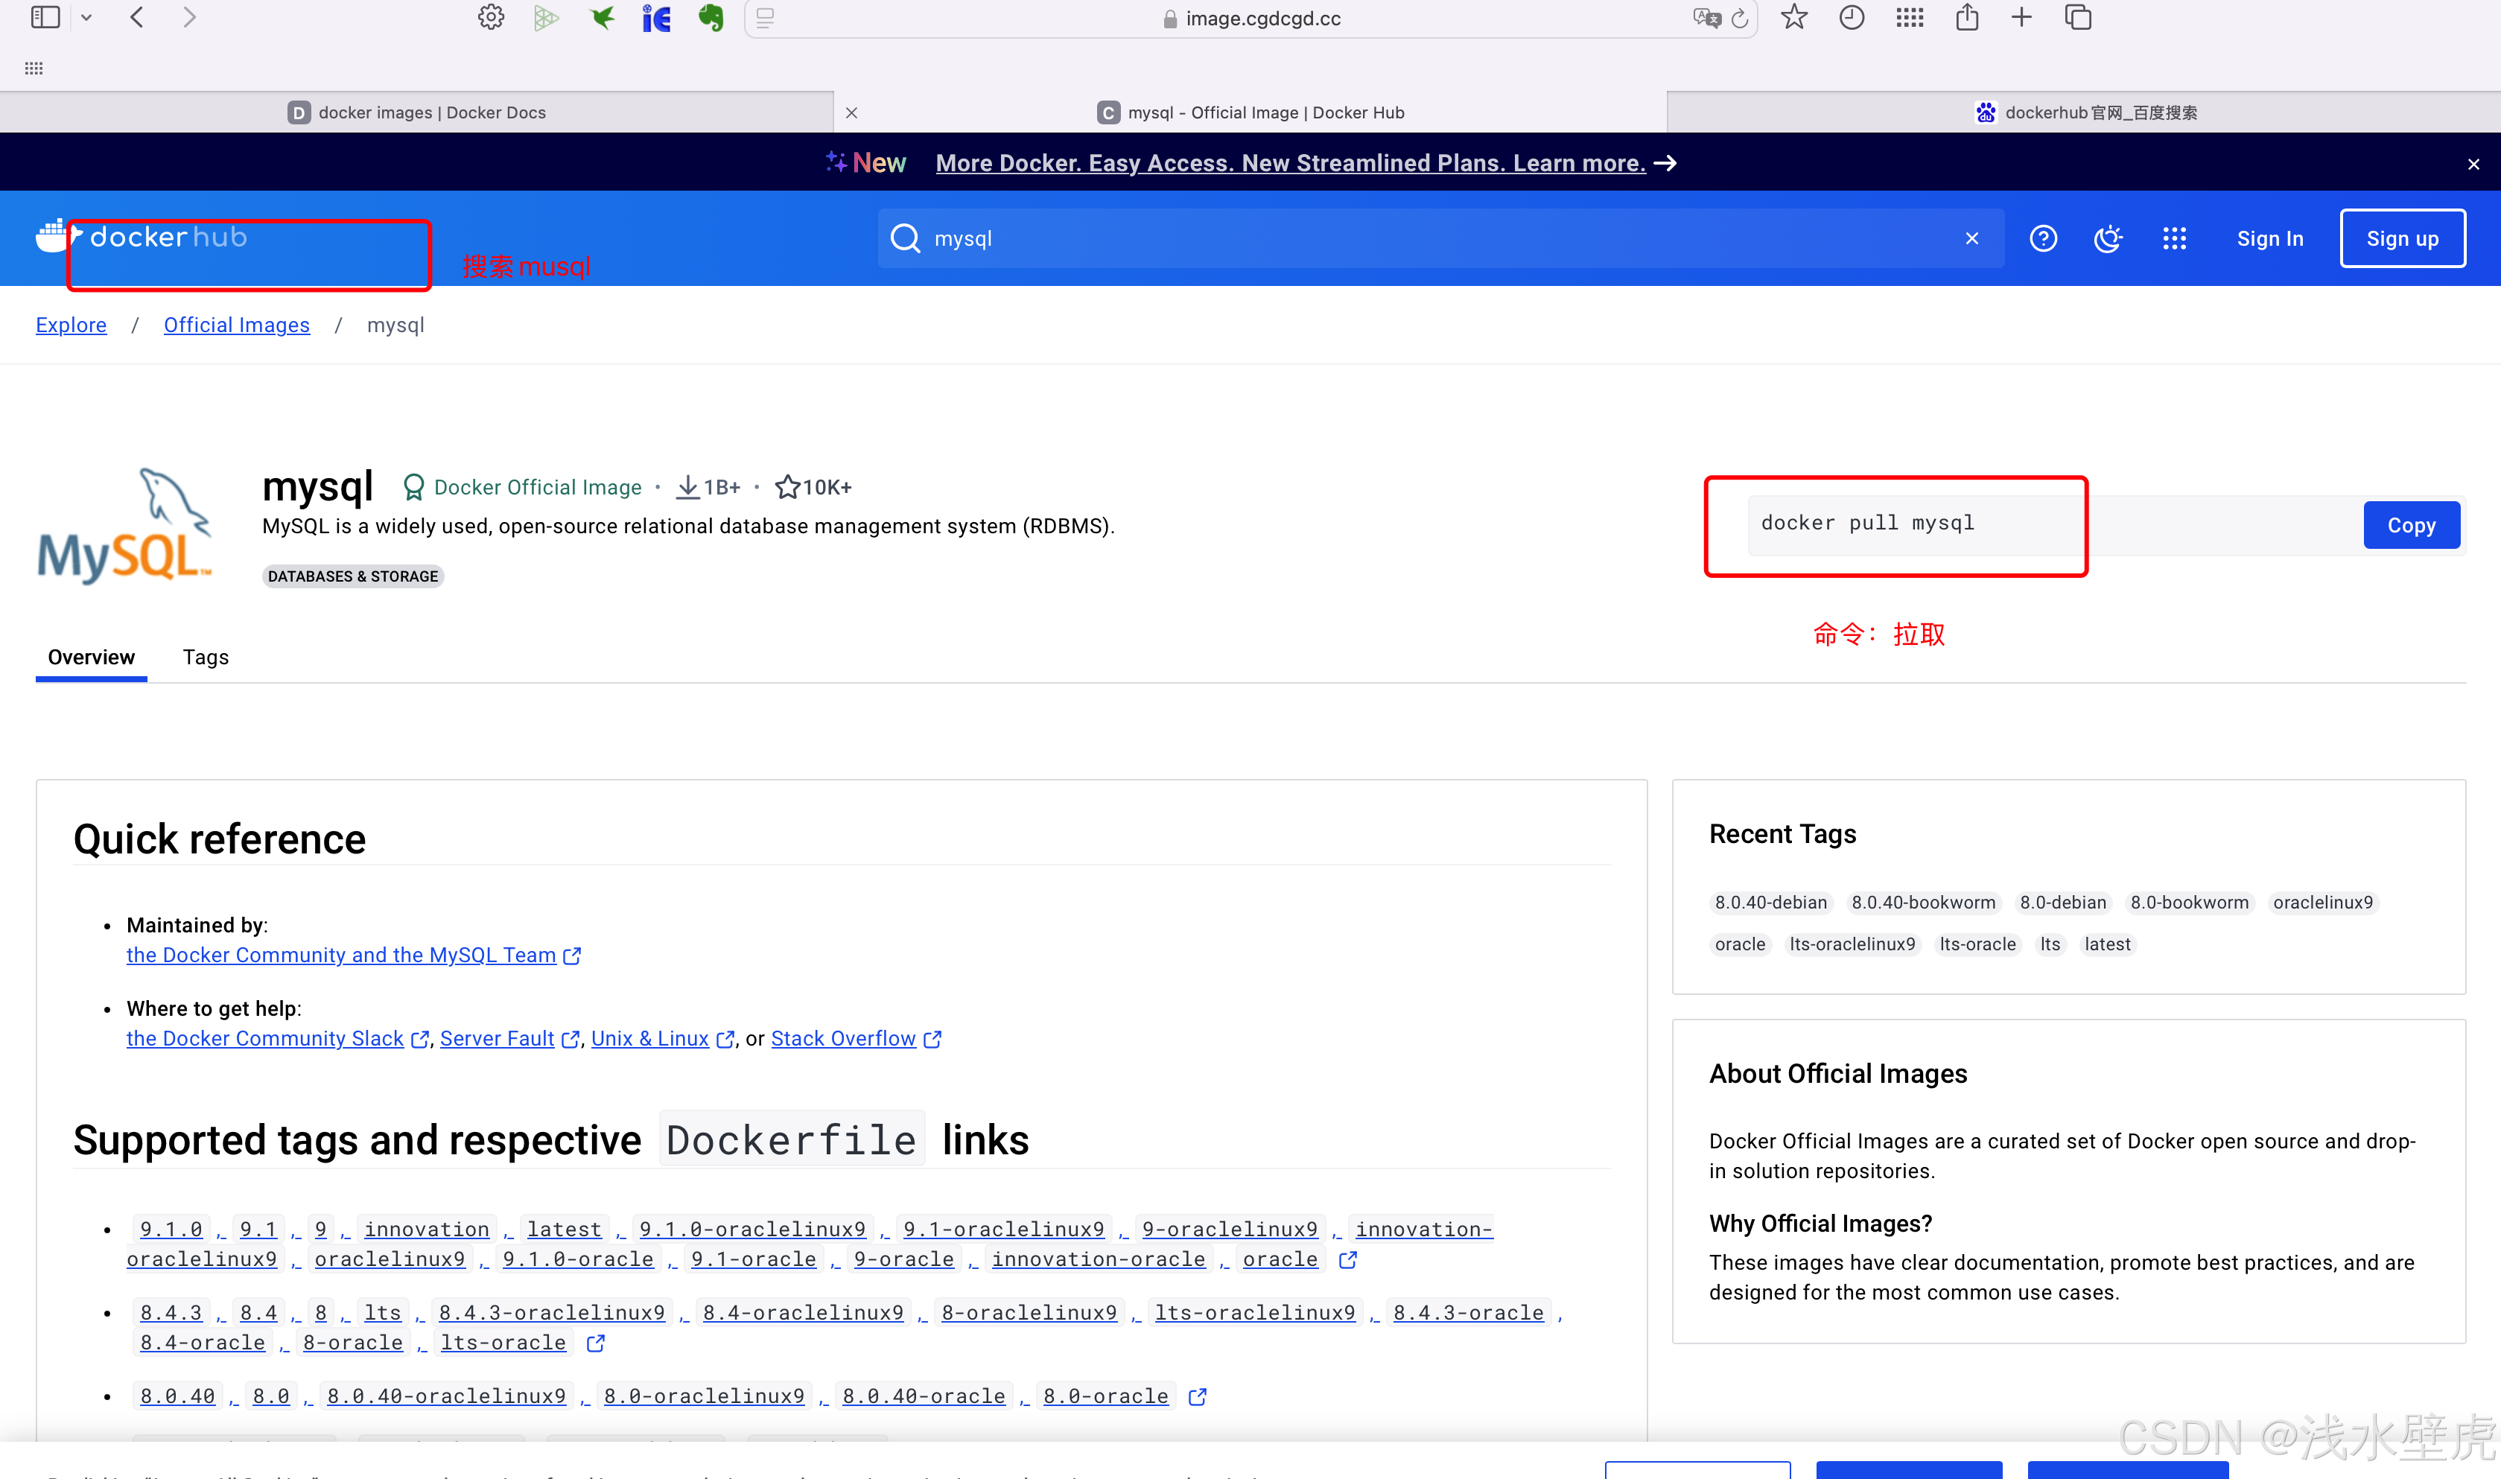Switch to docker images Docker Docs tab

(416, 112)
